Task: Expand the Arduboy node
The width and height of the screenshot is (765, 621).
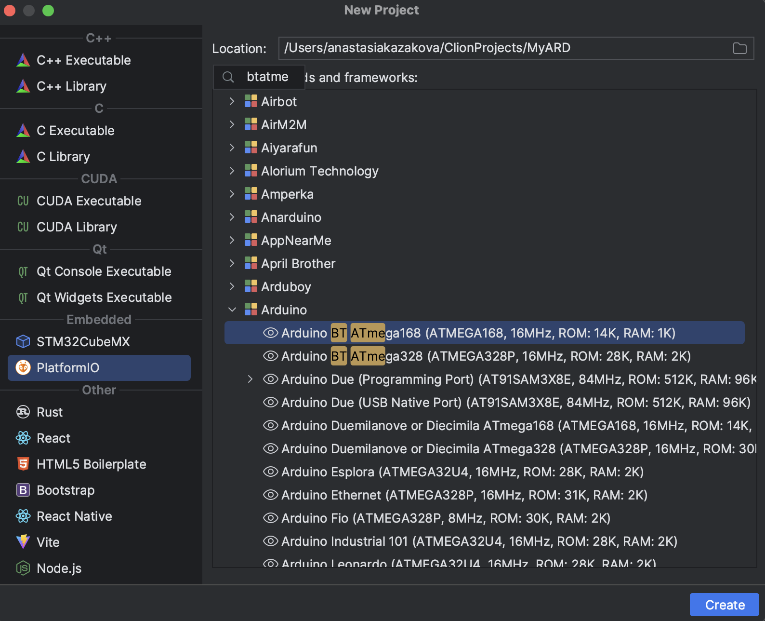Action: click(232, 286)
